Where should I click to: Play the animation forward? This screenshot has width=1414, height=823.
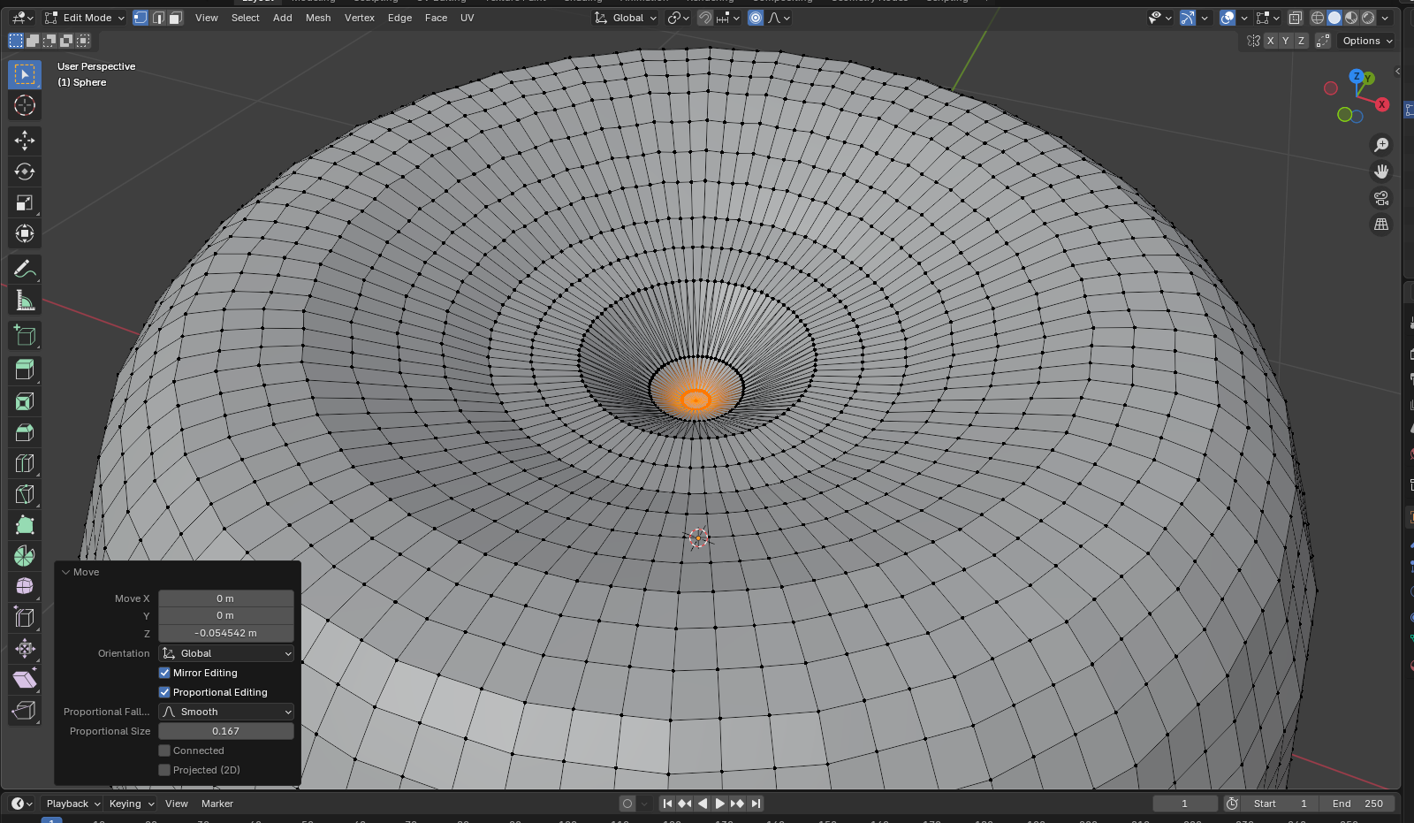pos(720,804)
